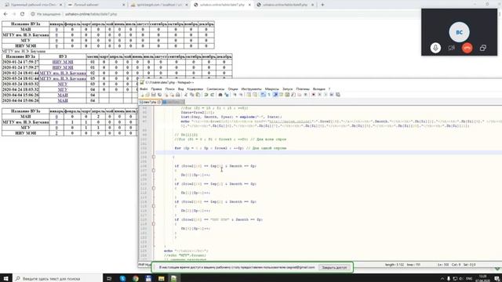Screen dimensions: 502x282
Task: Click январь value 2 in bottom table НИУ МЭИ row
Action: (56, 133)
